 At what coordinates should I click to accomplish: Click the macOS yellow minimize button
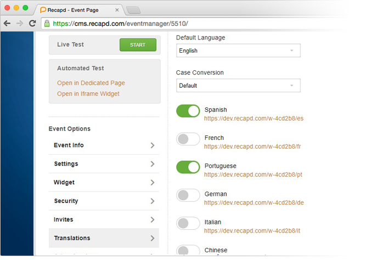click(16, 8)
